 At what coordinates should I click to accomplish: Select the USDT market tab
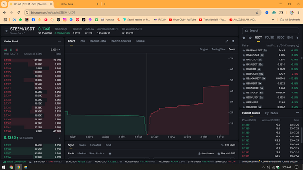pos(258,38)
